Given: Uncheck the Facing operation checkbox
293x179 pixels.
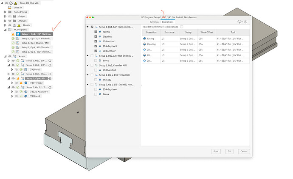Looking at the screenshot, I should 96,32.
